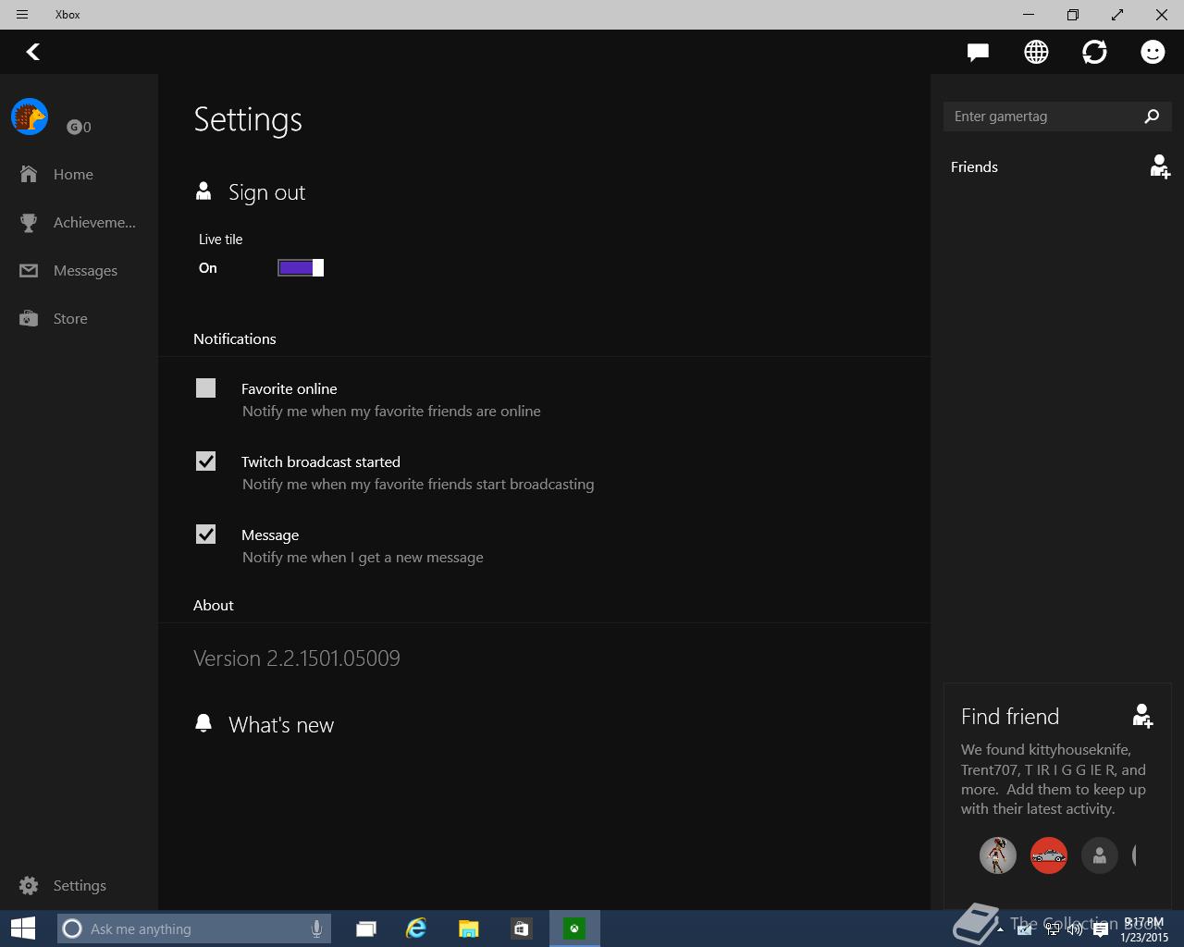
Task: Click the What's new bell icon
Action: [203, 723]
